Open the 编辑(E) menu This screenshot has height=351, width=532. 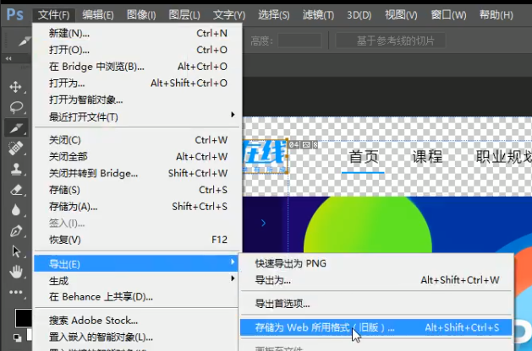[x=98, y=15]
